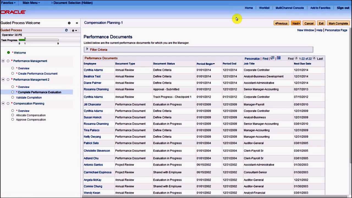
Task: Click the green Welcome completed checkmark
Action: pos(9,53)
